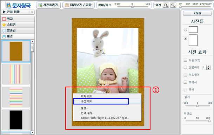Select the pastel vertical stripes background thumbnail
Viewport: 214px width, 135px height.
(16, 74)
